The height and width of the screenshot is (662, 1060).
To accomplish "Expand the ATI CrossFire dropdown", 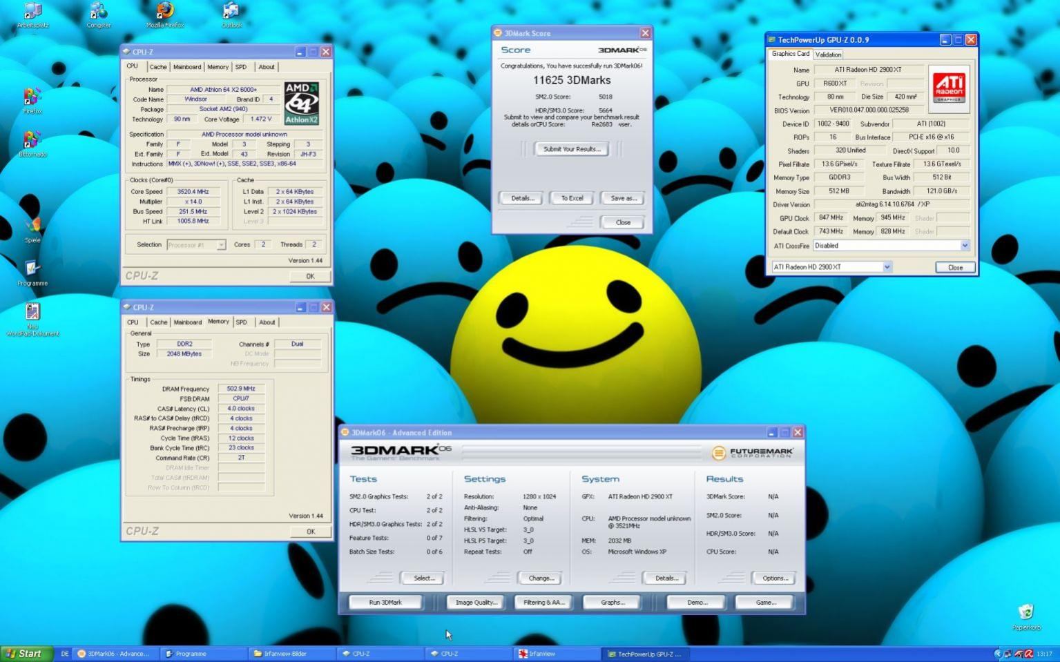I will [x=965, y=246].
